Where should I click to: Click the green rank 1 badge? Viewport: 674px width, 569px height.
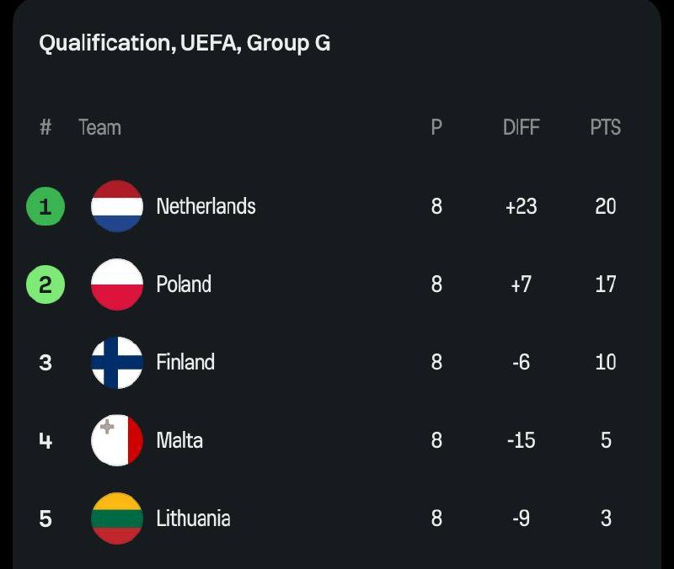click(x=45, y=206)
